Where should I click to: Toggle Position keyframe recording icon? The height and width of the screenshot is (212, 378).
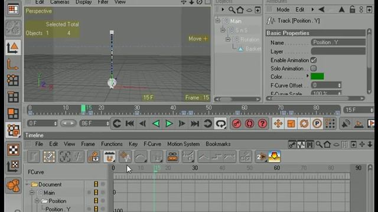click(278, 124)
